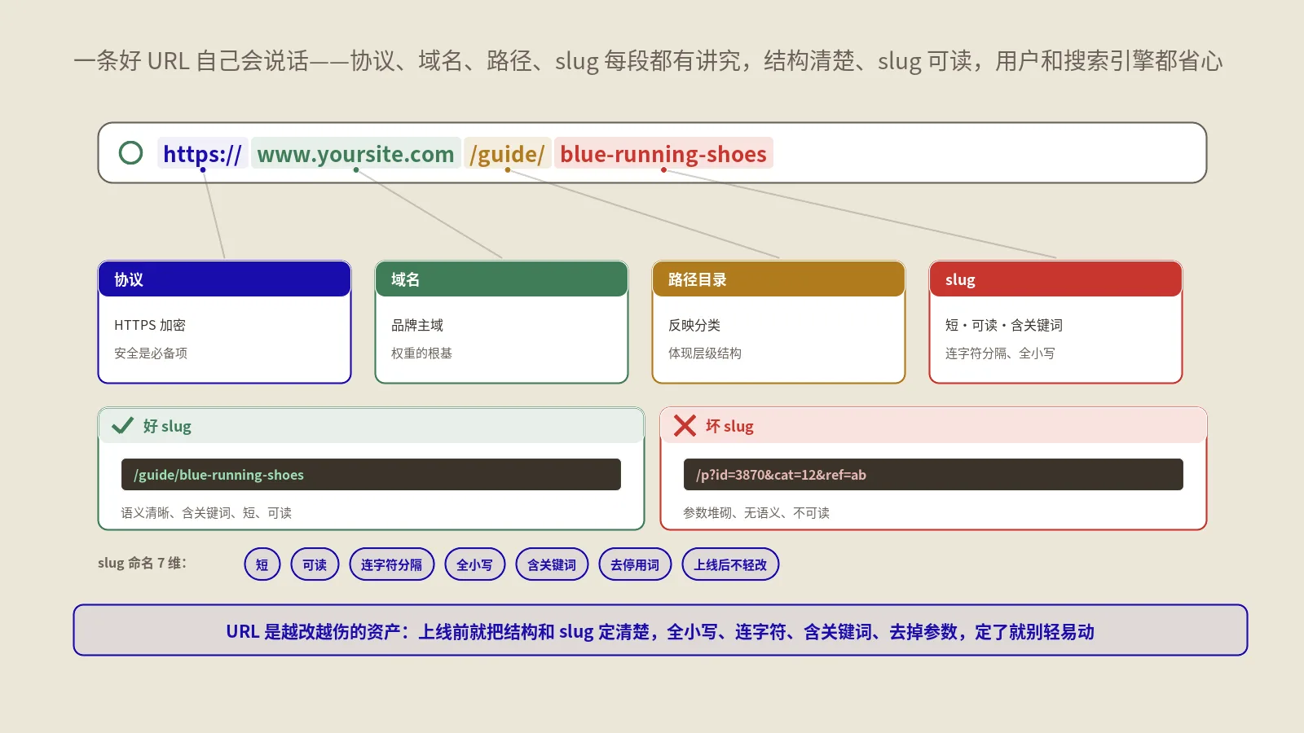Select the blue-running-shoes slug segment
This screenshot has width=1304, height=733.
663,153
